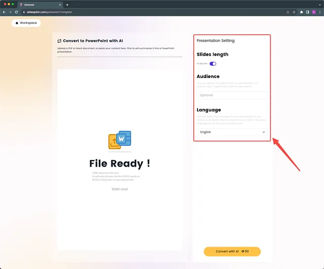
Task: Click Convert with AI button
Action: pyautogui.click(x=232, y=251)
